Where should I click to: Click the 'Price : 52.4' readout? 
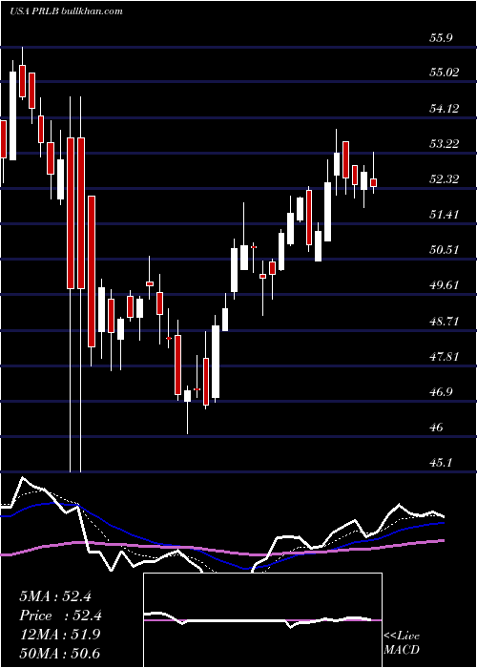click(60, 616)
